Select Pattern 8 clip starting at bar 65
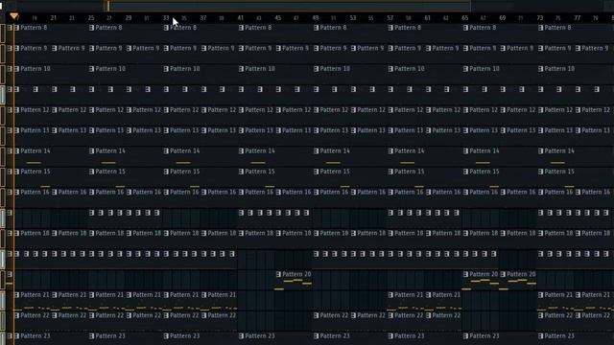Image resolution: width=614 pixels, height=345 pixels. [500, 34]
